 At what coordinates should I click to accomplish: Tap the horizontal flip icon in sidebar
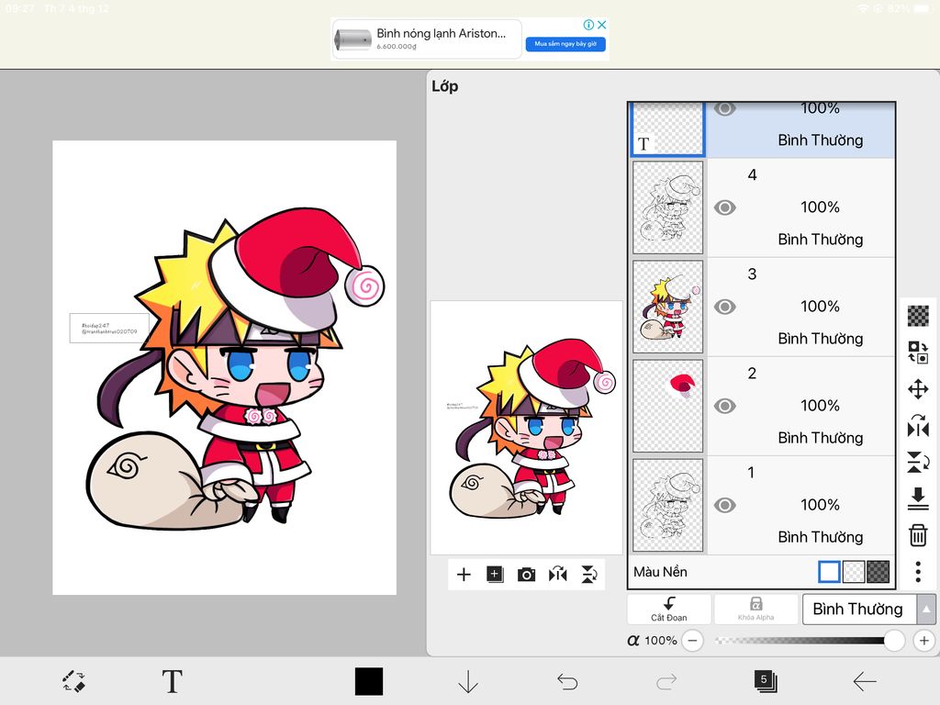click(x=918, y=426)
